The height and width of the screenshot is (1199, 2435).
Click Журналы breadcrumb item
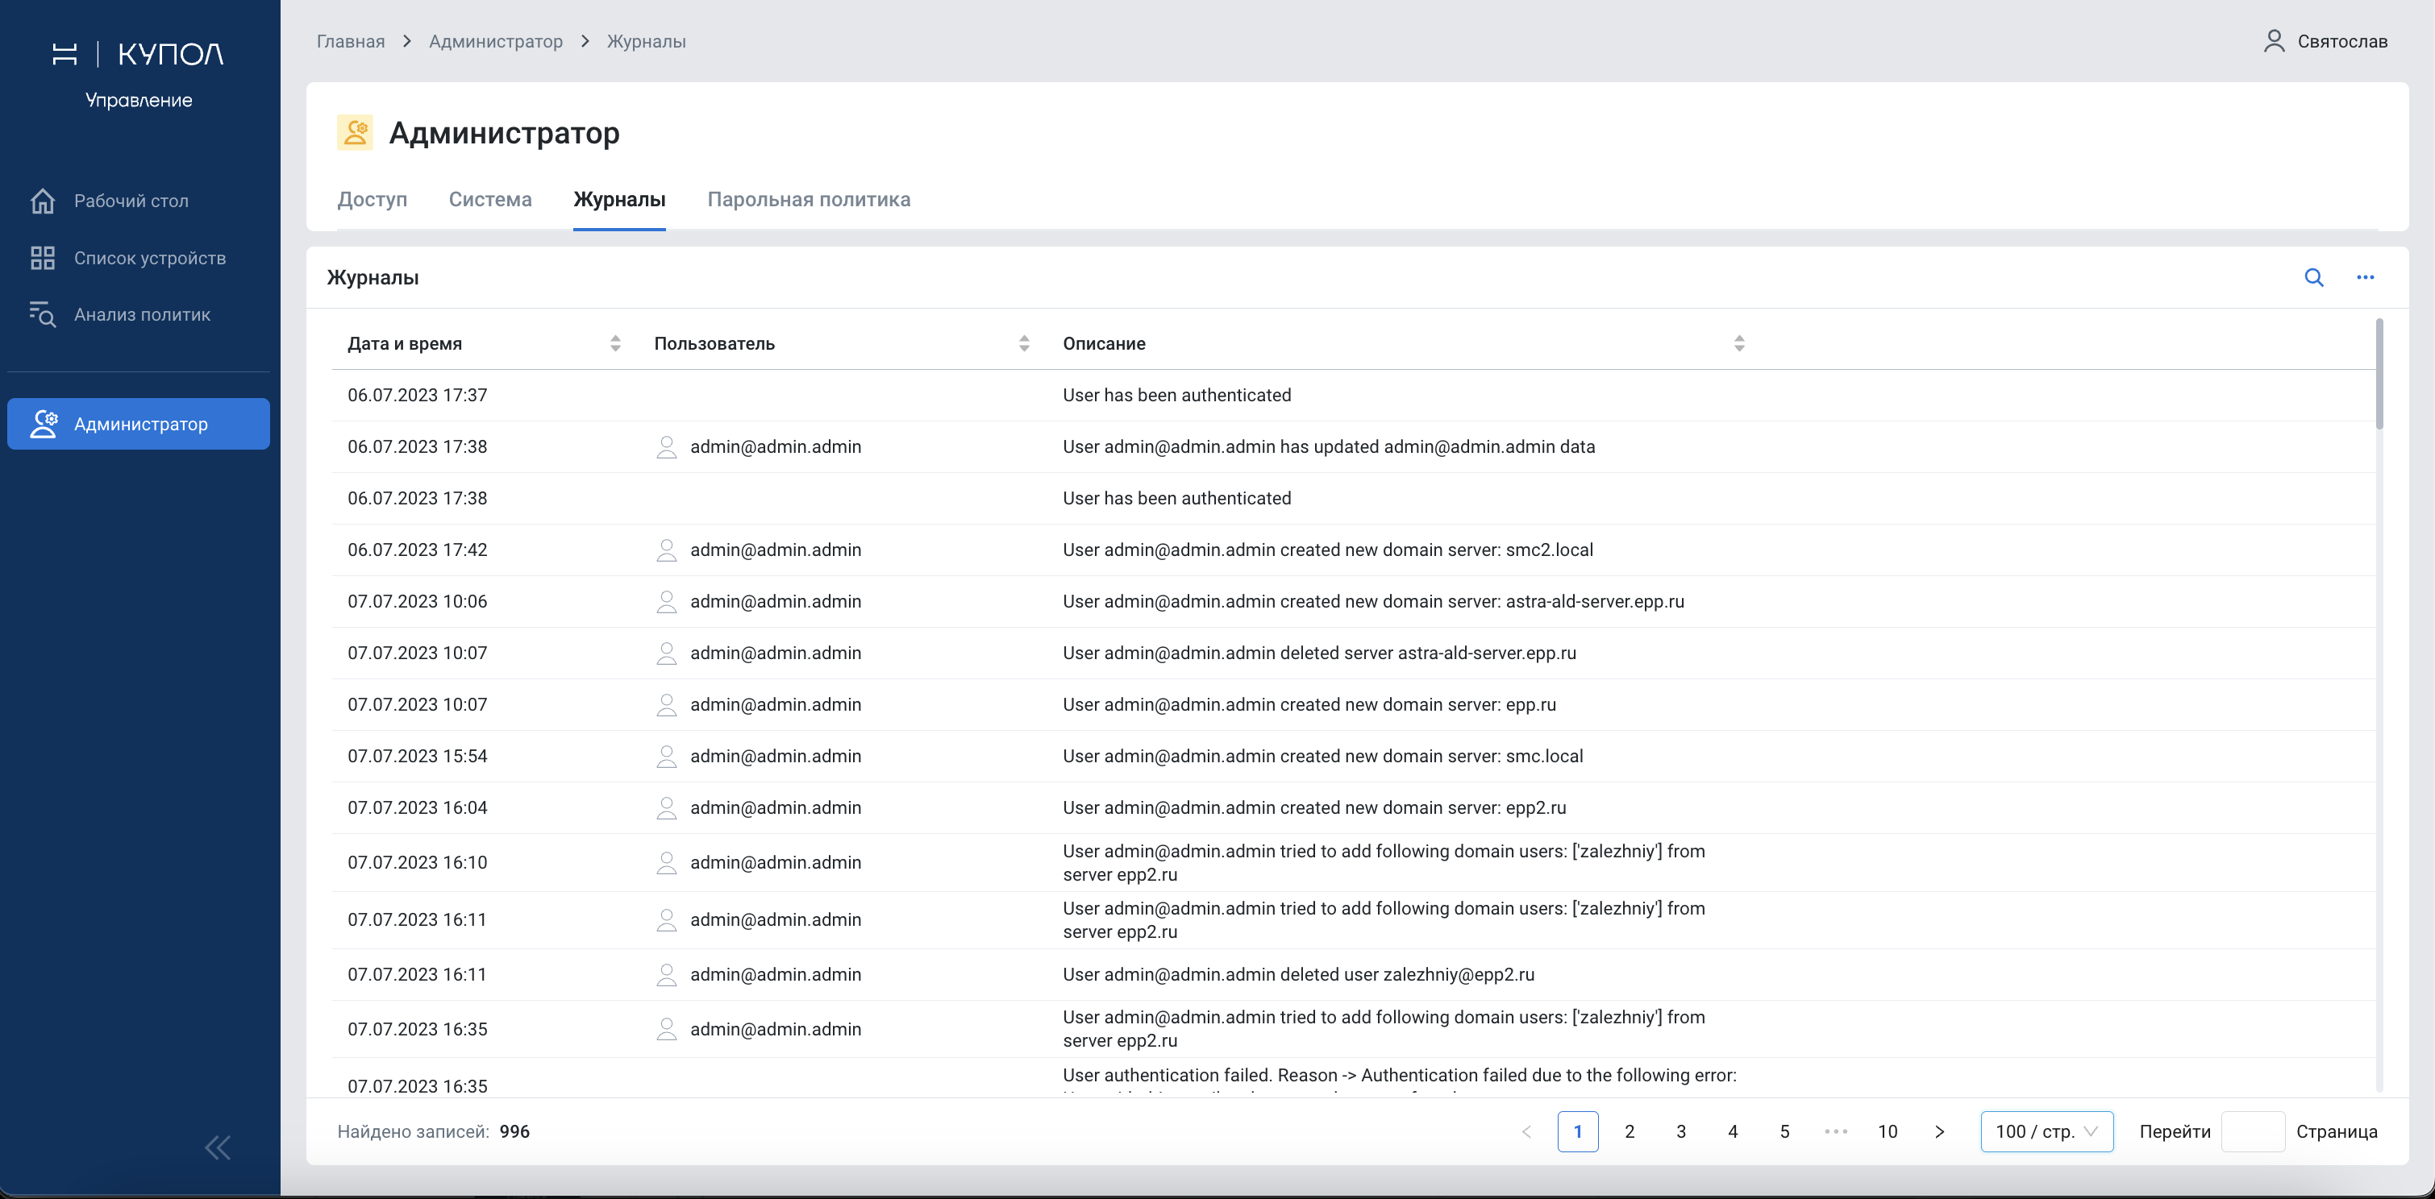tap(646, 42)
